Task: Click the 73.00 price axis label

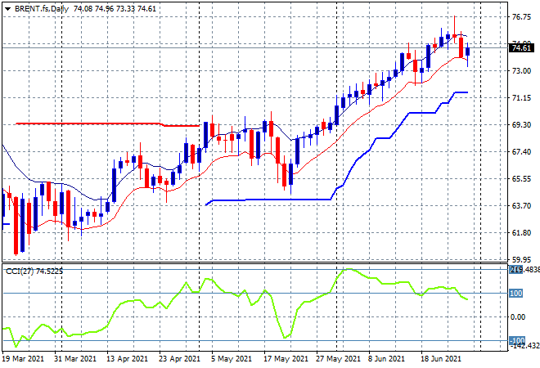Action: (x=521, y=70)
